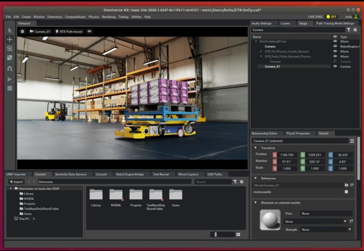364x251 pixels.
Task: Collapse the Transform section
Action: tap(256, 148)
